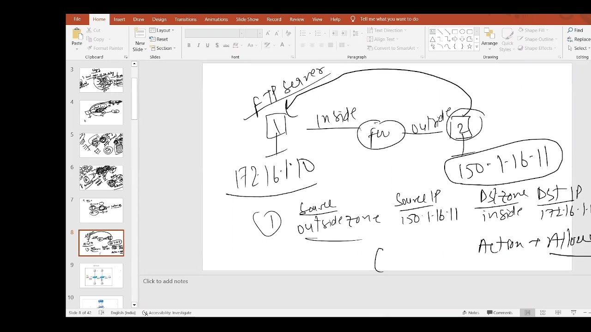Click the Tell me what you want to do box

(x=384, y=19)
